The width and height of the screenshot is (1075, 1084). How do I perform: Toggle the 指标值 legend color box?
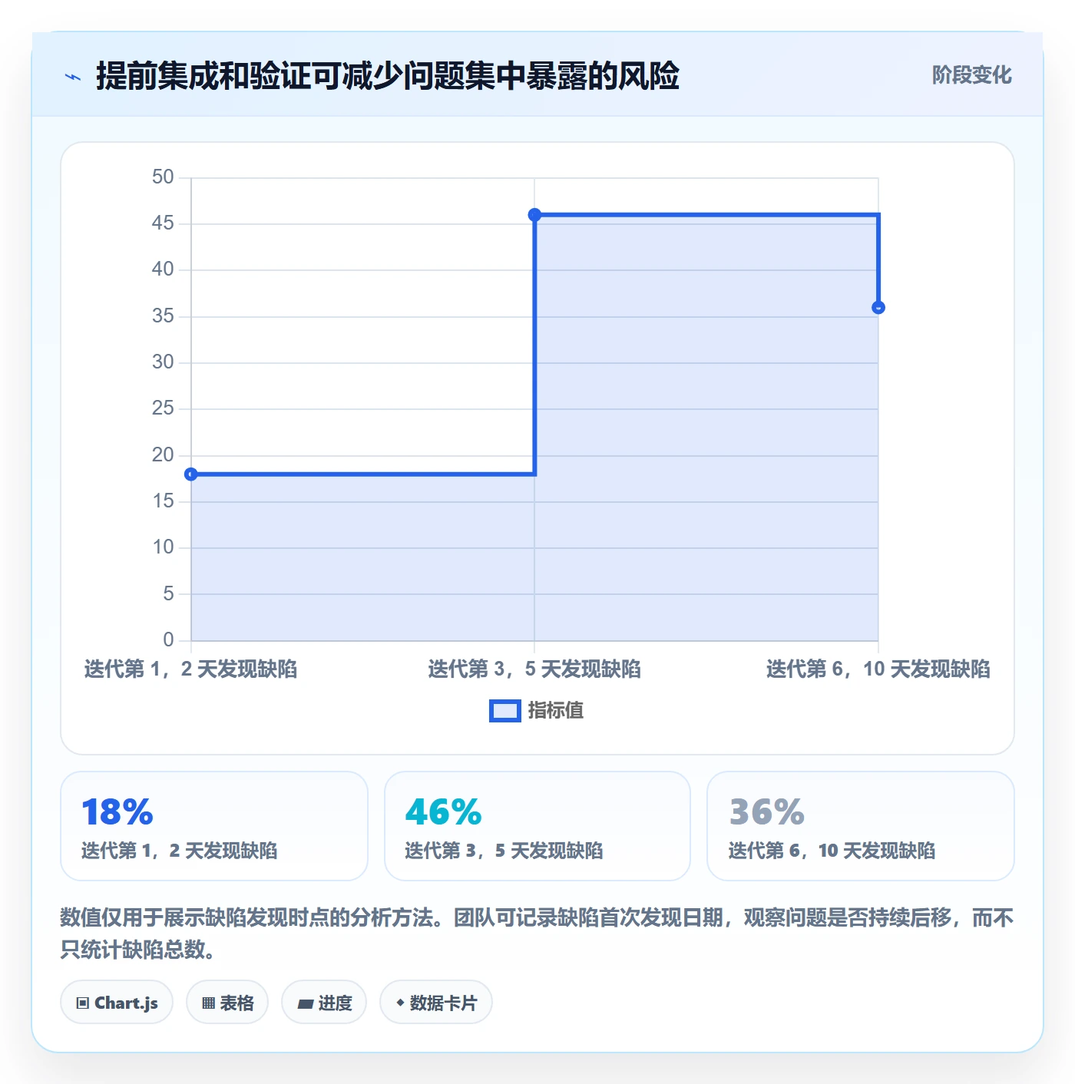click(x=505, y=711)
